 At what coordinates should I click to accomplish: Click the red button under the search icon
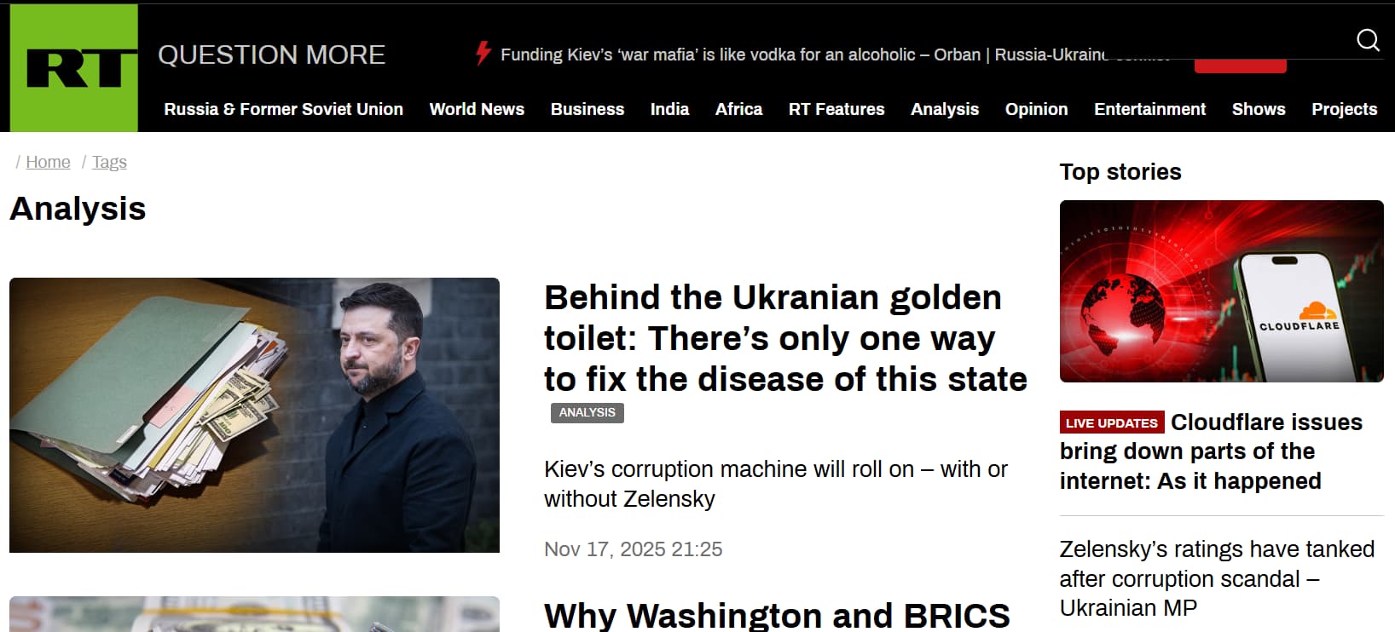[1240, 66]
